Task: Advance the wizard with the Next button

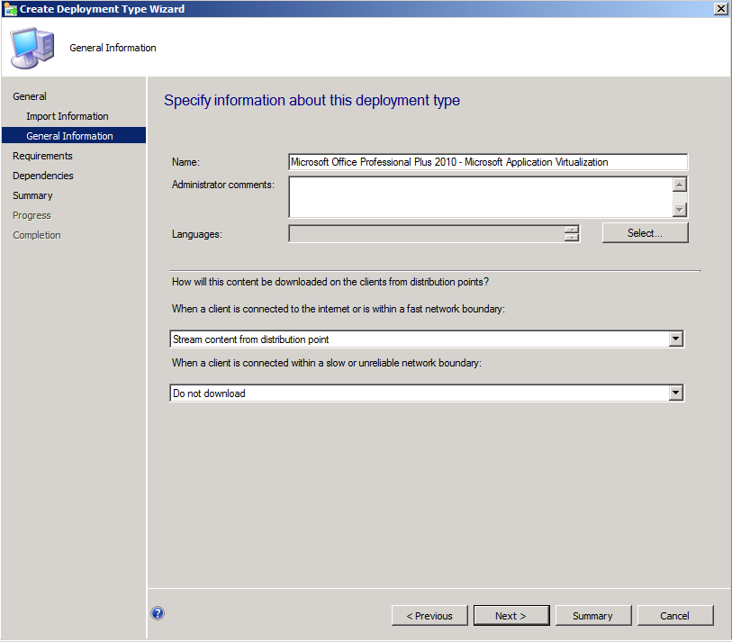Action: click(511, 615)
